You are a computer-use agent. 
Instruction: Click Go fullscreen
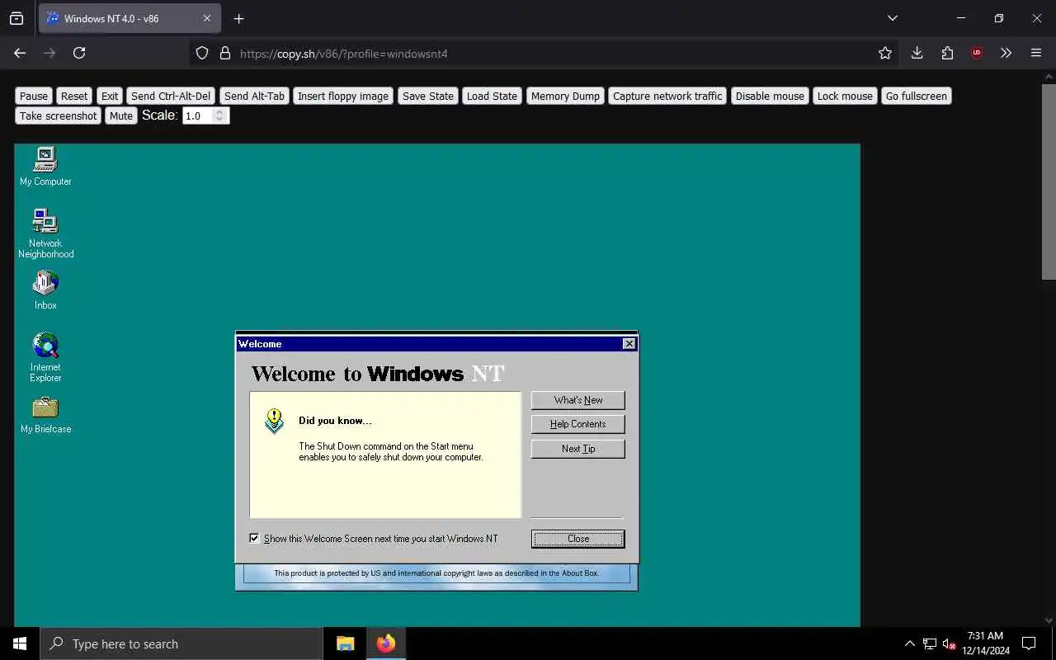916,96
